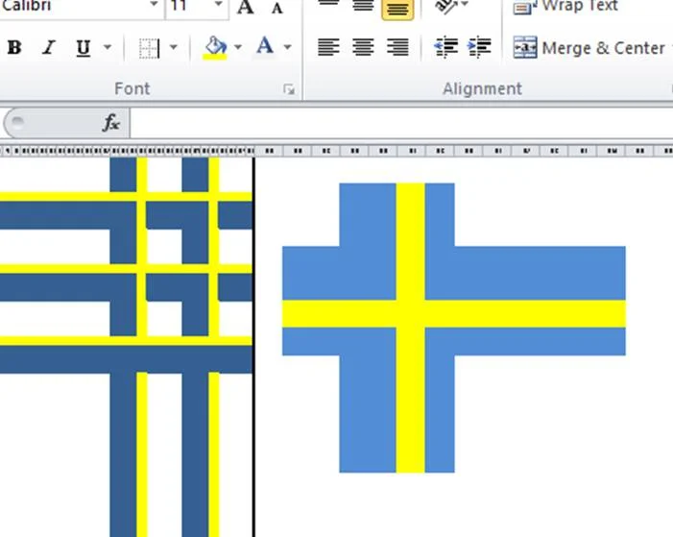Expand font size dropdown arrow
The image size is (673, 537).
(219, 5)
